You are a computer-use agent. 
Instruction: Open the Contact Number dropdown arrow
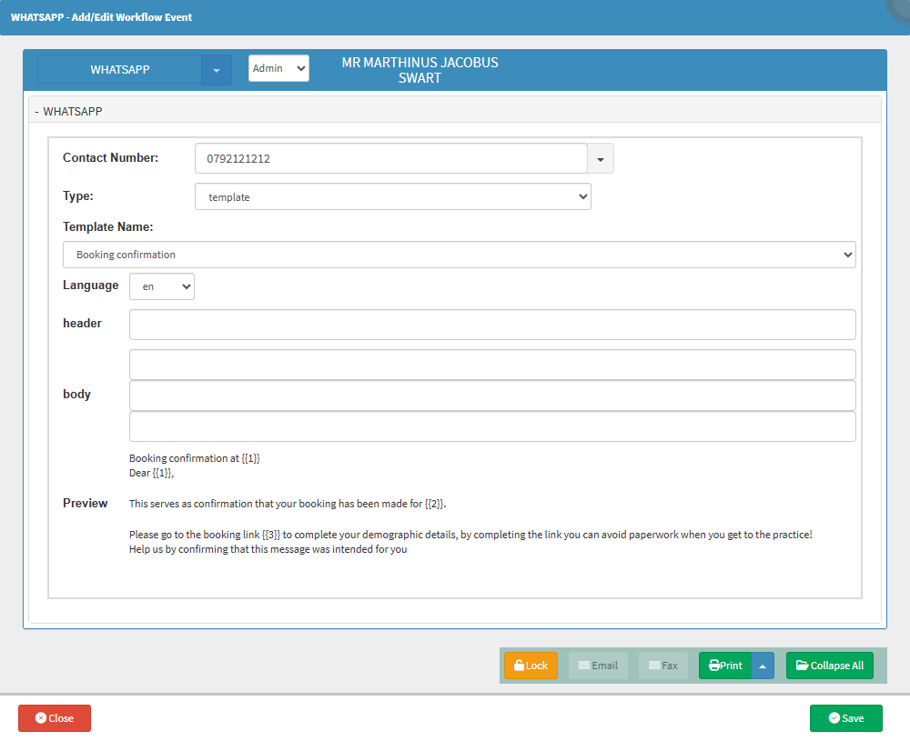tap(601, 158)
